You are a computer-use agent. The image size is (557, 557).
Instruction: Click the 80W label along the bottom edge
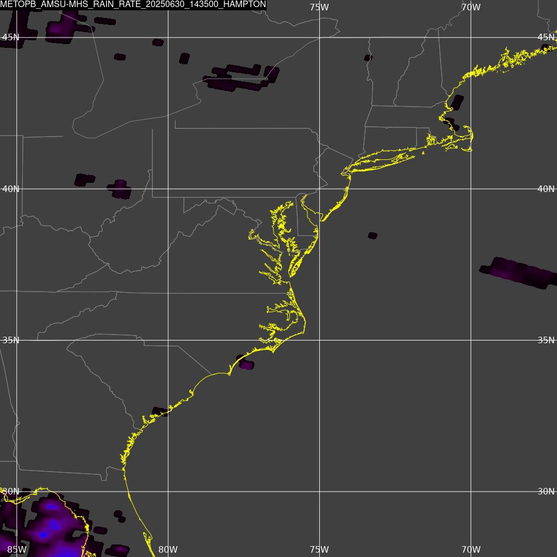168,549
